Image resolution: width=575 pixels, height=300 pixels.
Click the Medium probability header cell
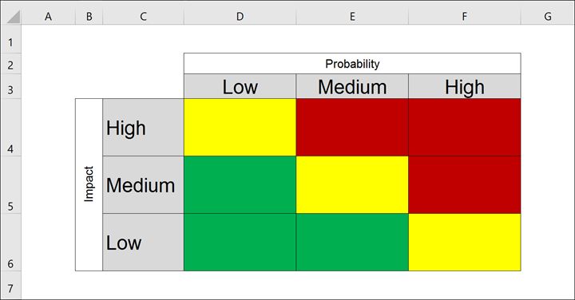(x=352, y=86)
